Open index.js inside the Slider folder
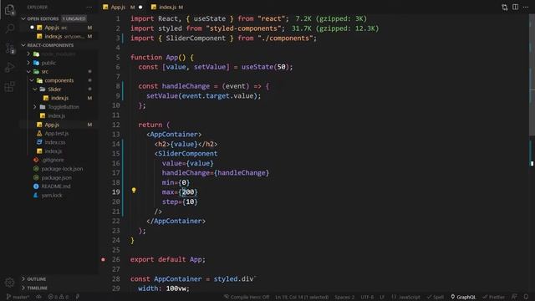This screenshot has height=301, width=535. point(59,98)
